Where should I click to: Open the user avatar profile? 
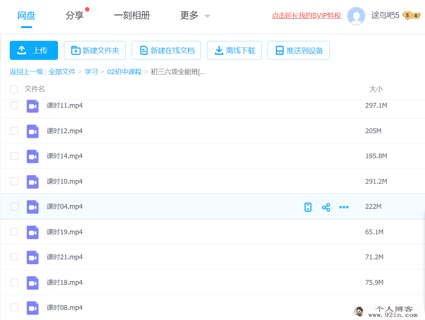coord(356,16)
